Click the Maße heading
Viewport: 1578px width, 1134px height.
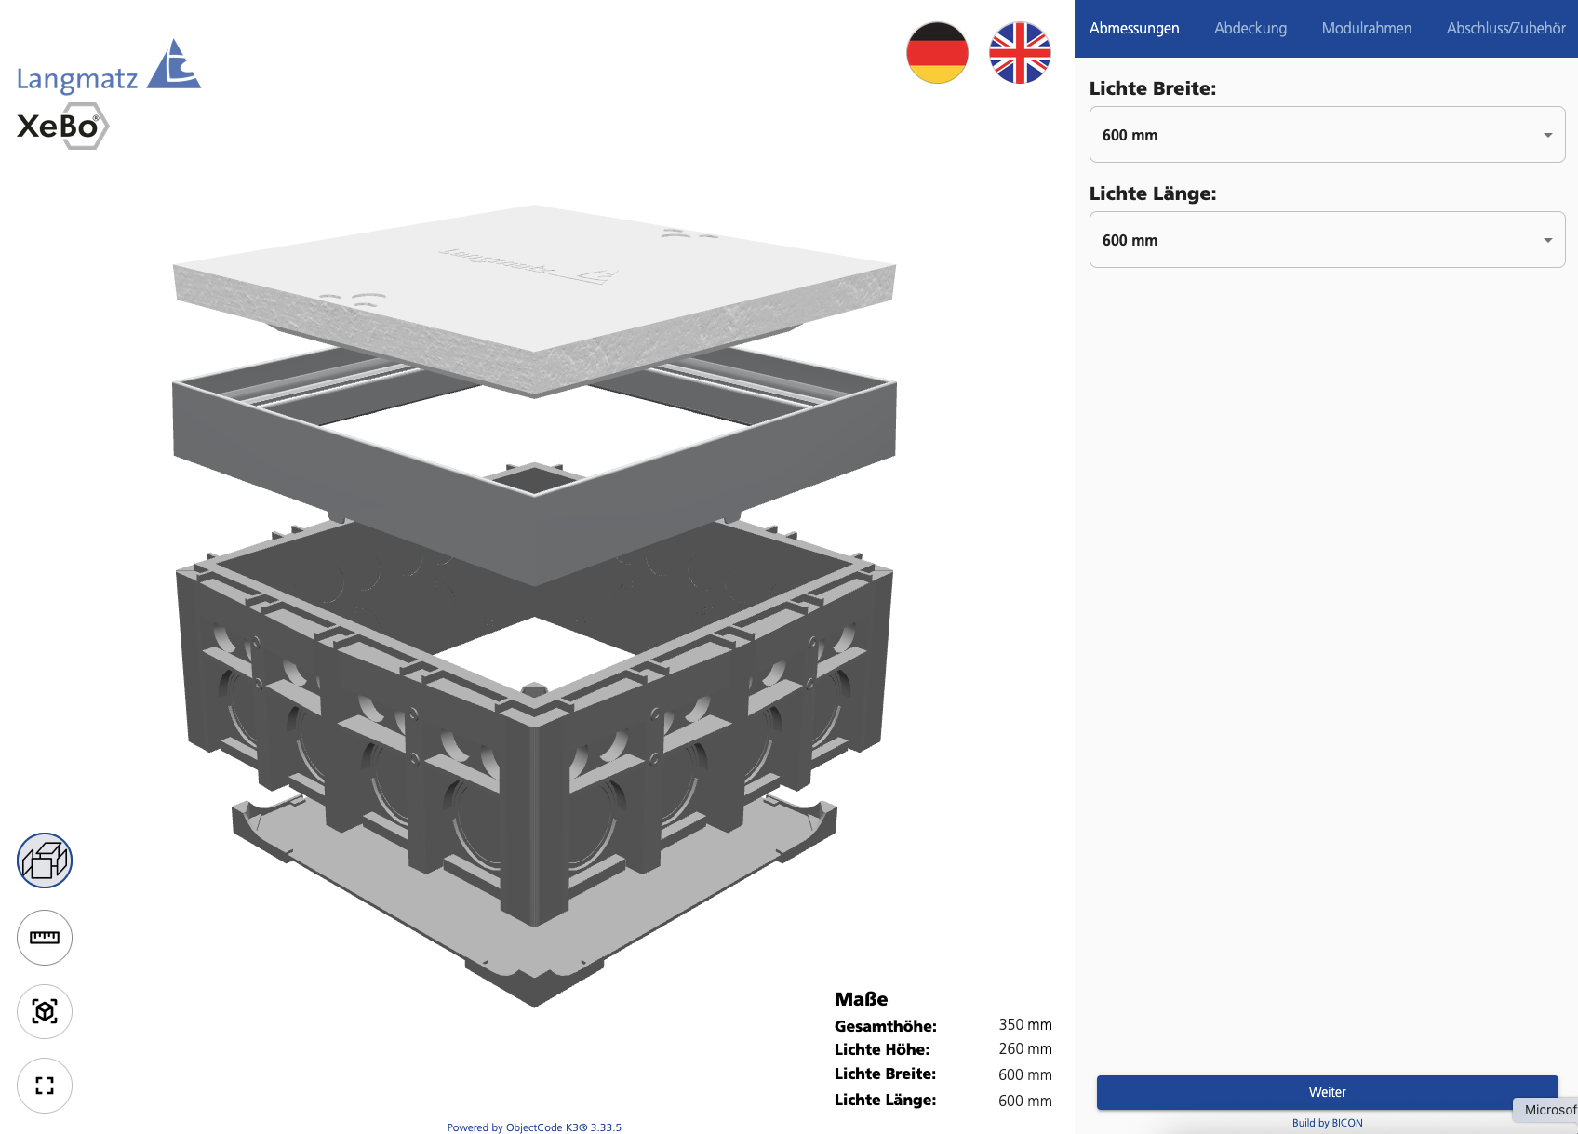[x=861, y=999]
